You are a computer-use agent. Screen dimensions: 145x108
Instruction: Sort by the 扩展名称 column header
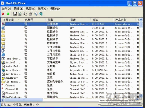coord(12,20)
